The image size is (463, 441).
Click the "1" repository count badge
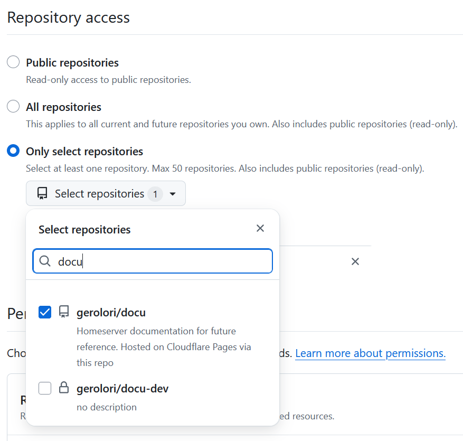[155, 194]
